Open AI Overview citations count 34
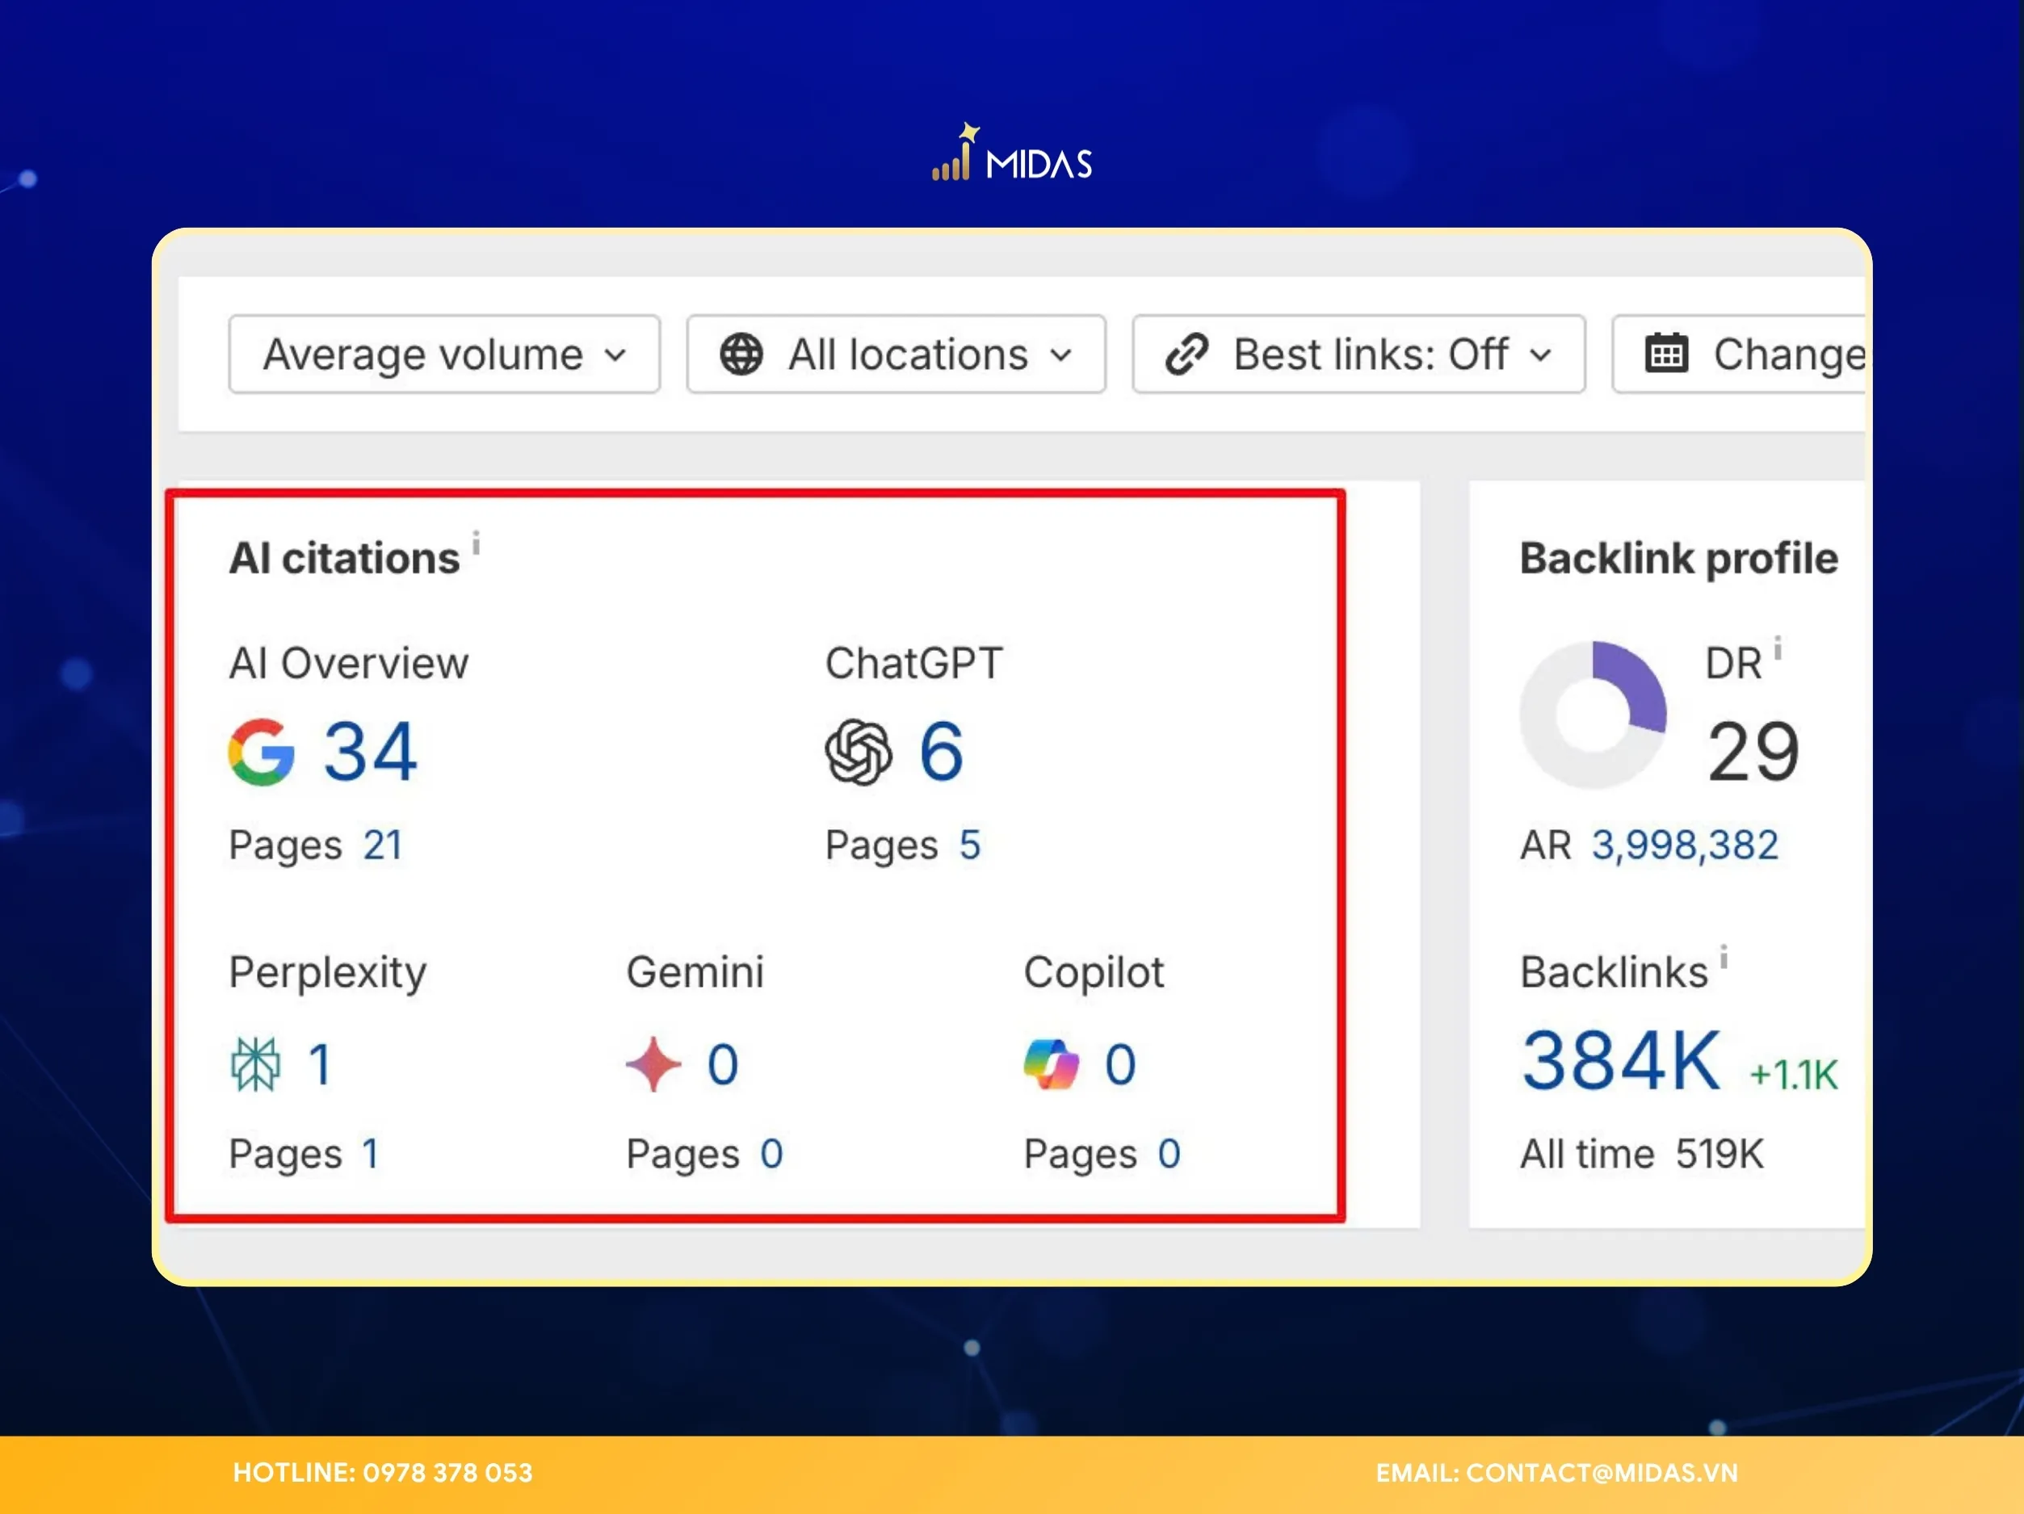The width and height of the screenshot is (2024, 1514). pos(370,752)
